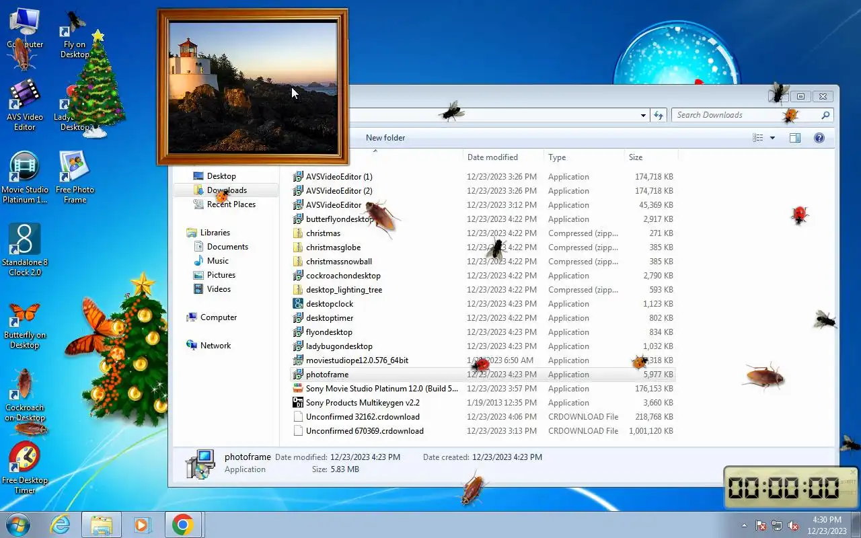
Task: Click the volume muted tray icon
Action: pos(793,525)
